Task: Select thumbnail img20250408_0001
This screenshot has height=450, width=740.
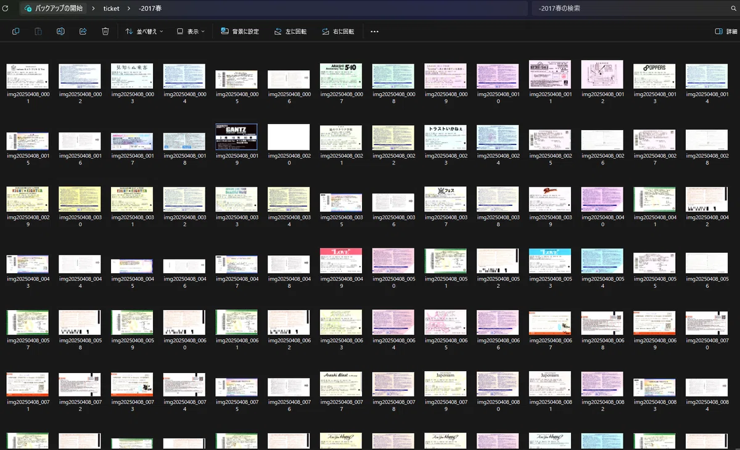Action: (27, 75)
